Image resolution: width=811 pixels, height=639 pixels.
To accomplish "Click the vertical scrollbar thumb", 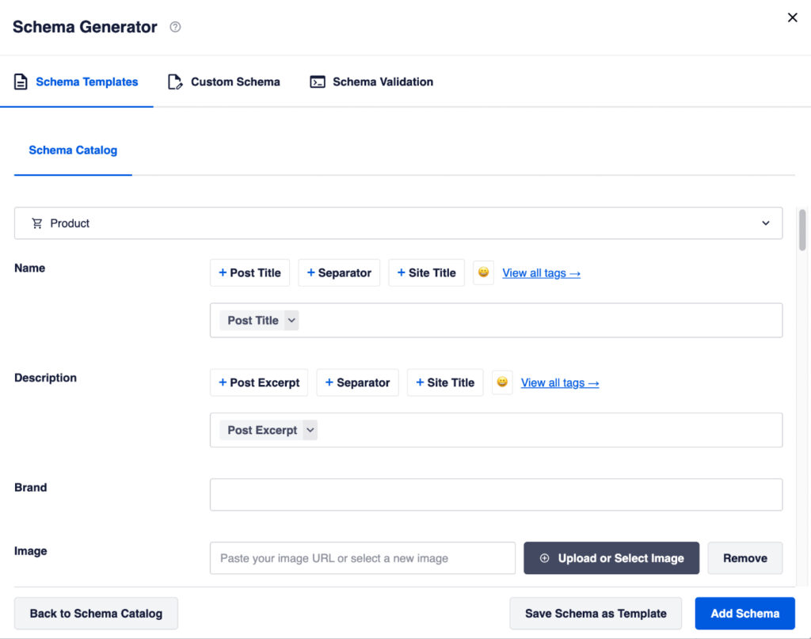I will [802, 230].
